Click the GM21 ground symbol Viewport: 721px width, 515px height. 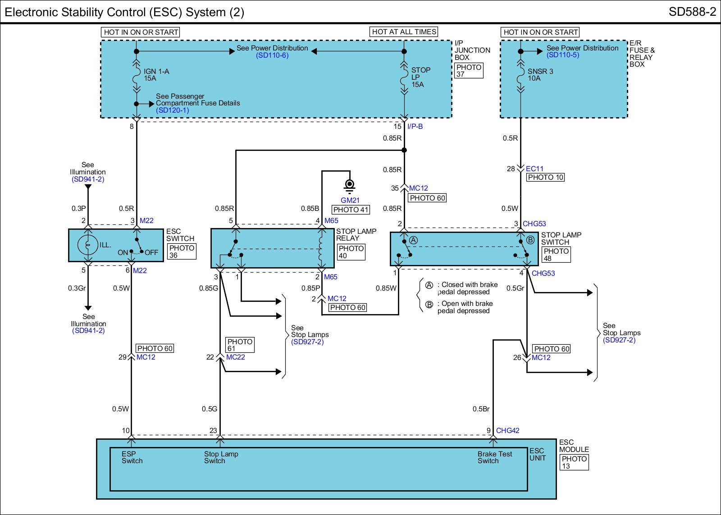(349, 185)
